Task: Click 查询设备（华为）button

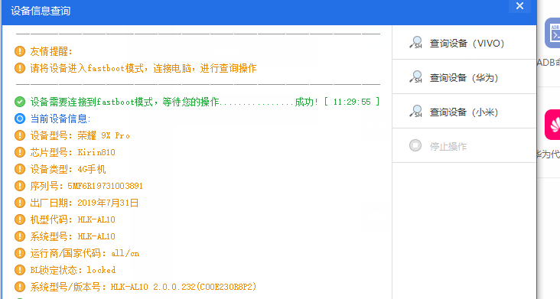Action: pos(464,77)
